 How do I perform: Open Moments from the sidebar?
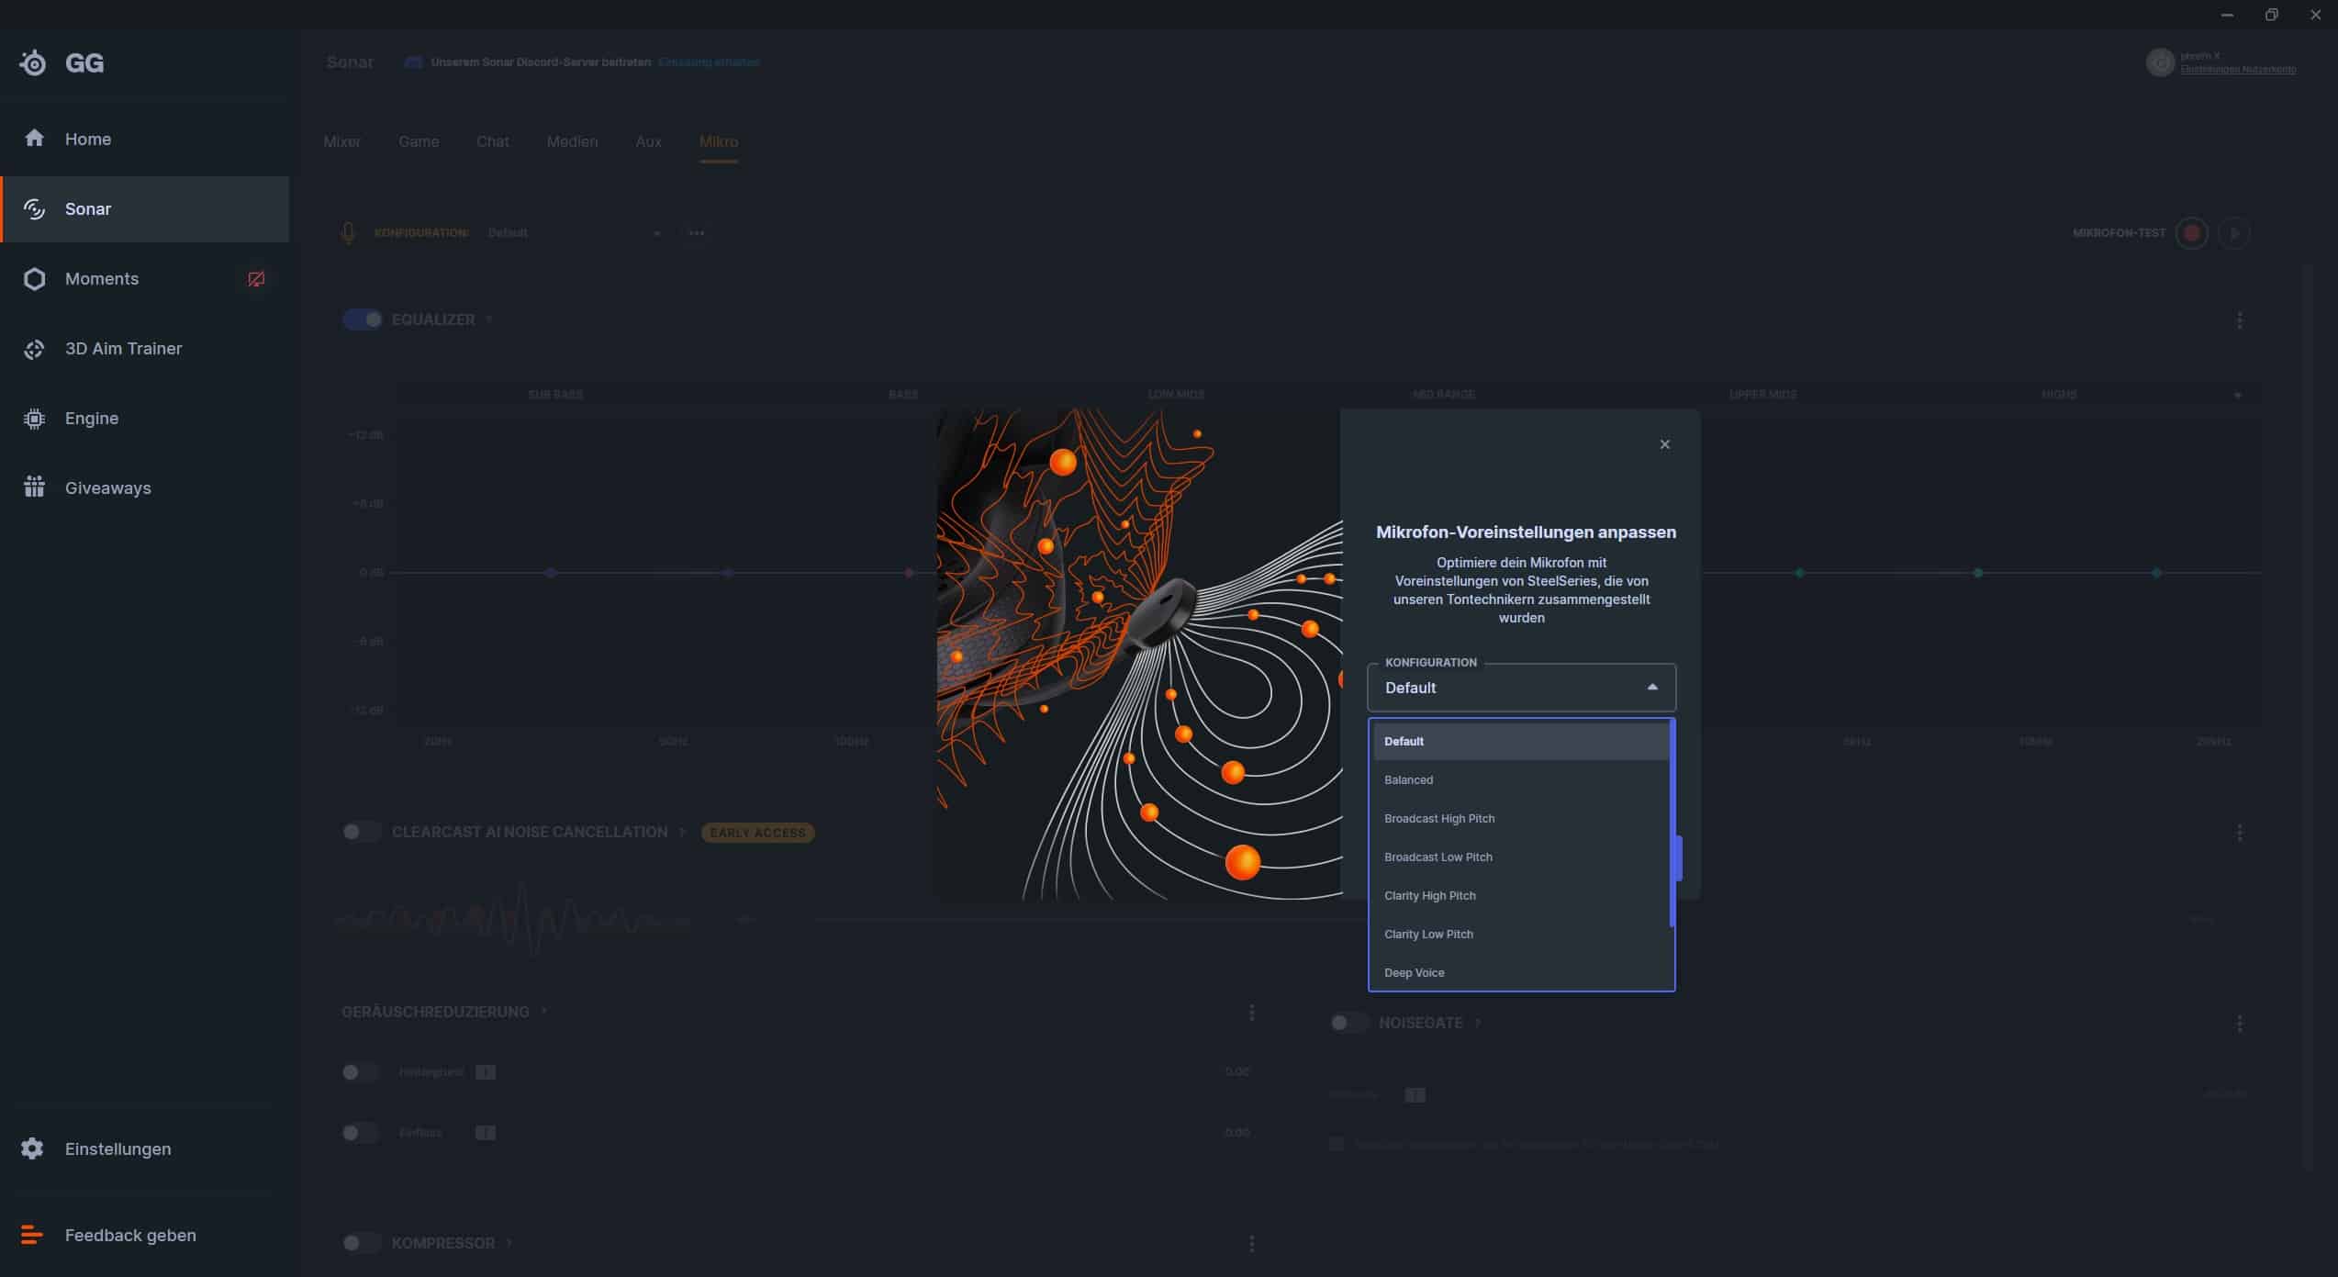[101, 279]
